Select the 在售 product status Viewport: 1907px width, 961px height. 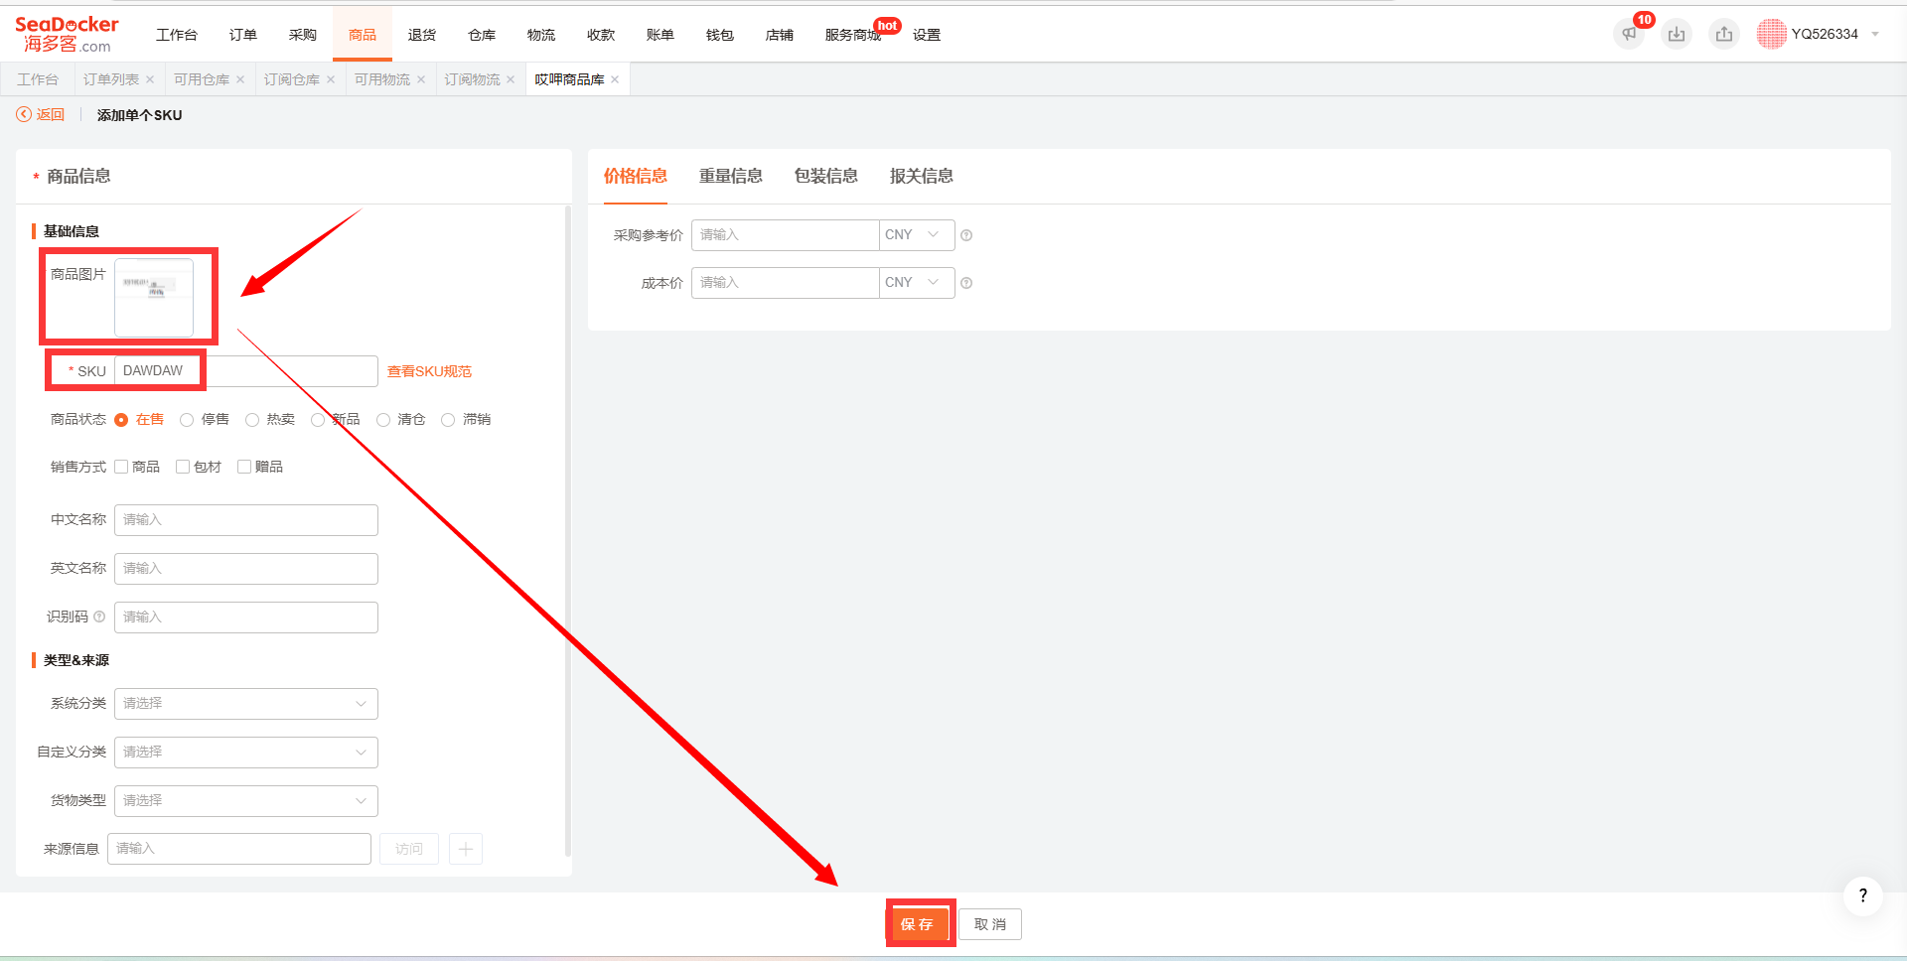point(121,420)
